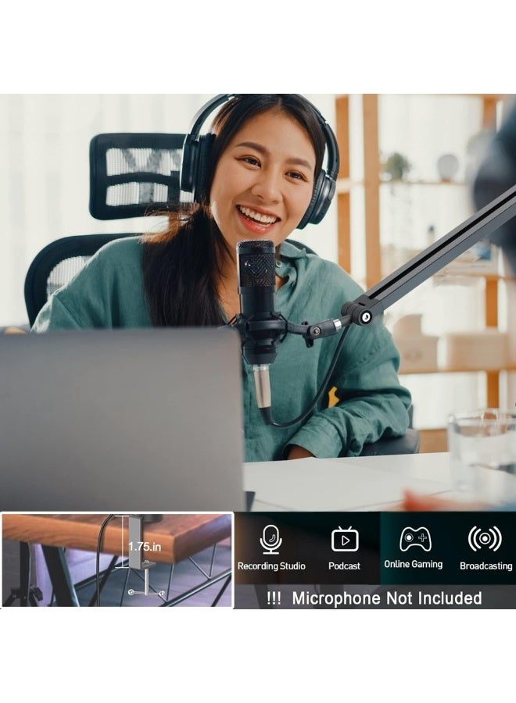516x703 pixels.
Task: Click the 'Broadcasting' label
Action: [x=486, y=566]
